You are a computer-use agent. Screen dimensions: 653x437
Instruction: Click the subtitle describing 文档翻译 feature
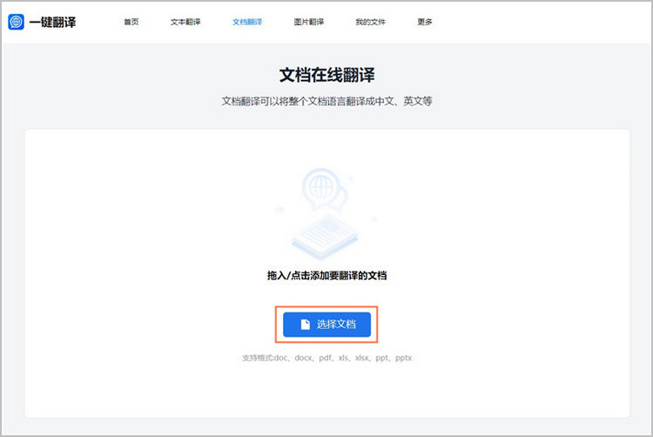tap(326, 102)
